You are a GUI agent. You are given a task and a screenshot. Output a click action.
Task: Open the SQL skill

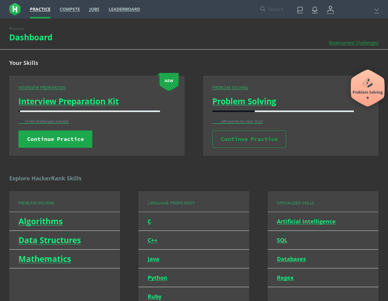click(x=282, y=240)
